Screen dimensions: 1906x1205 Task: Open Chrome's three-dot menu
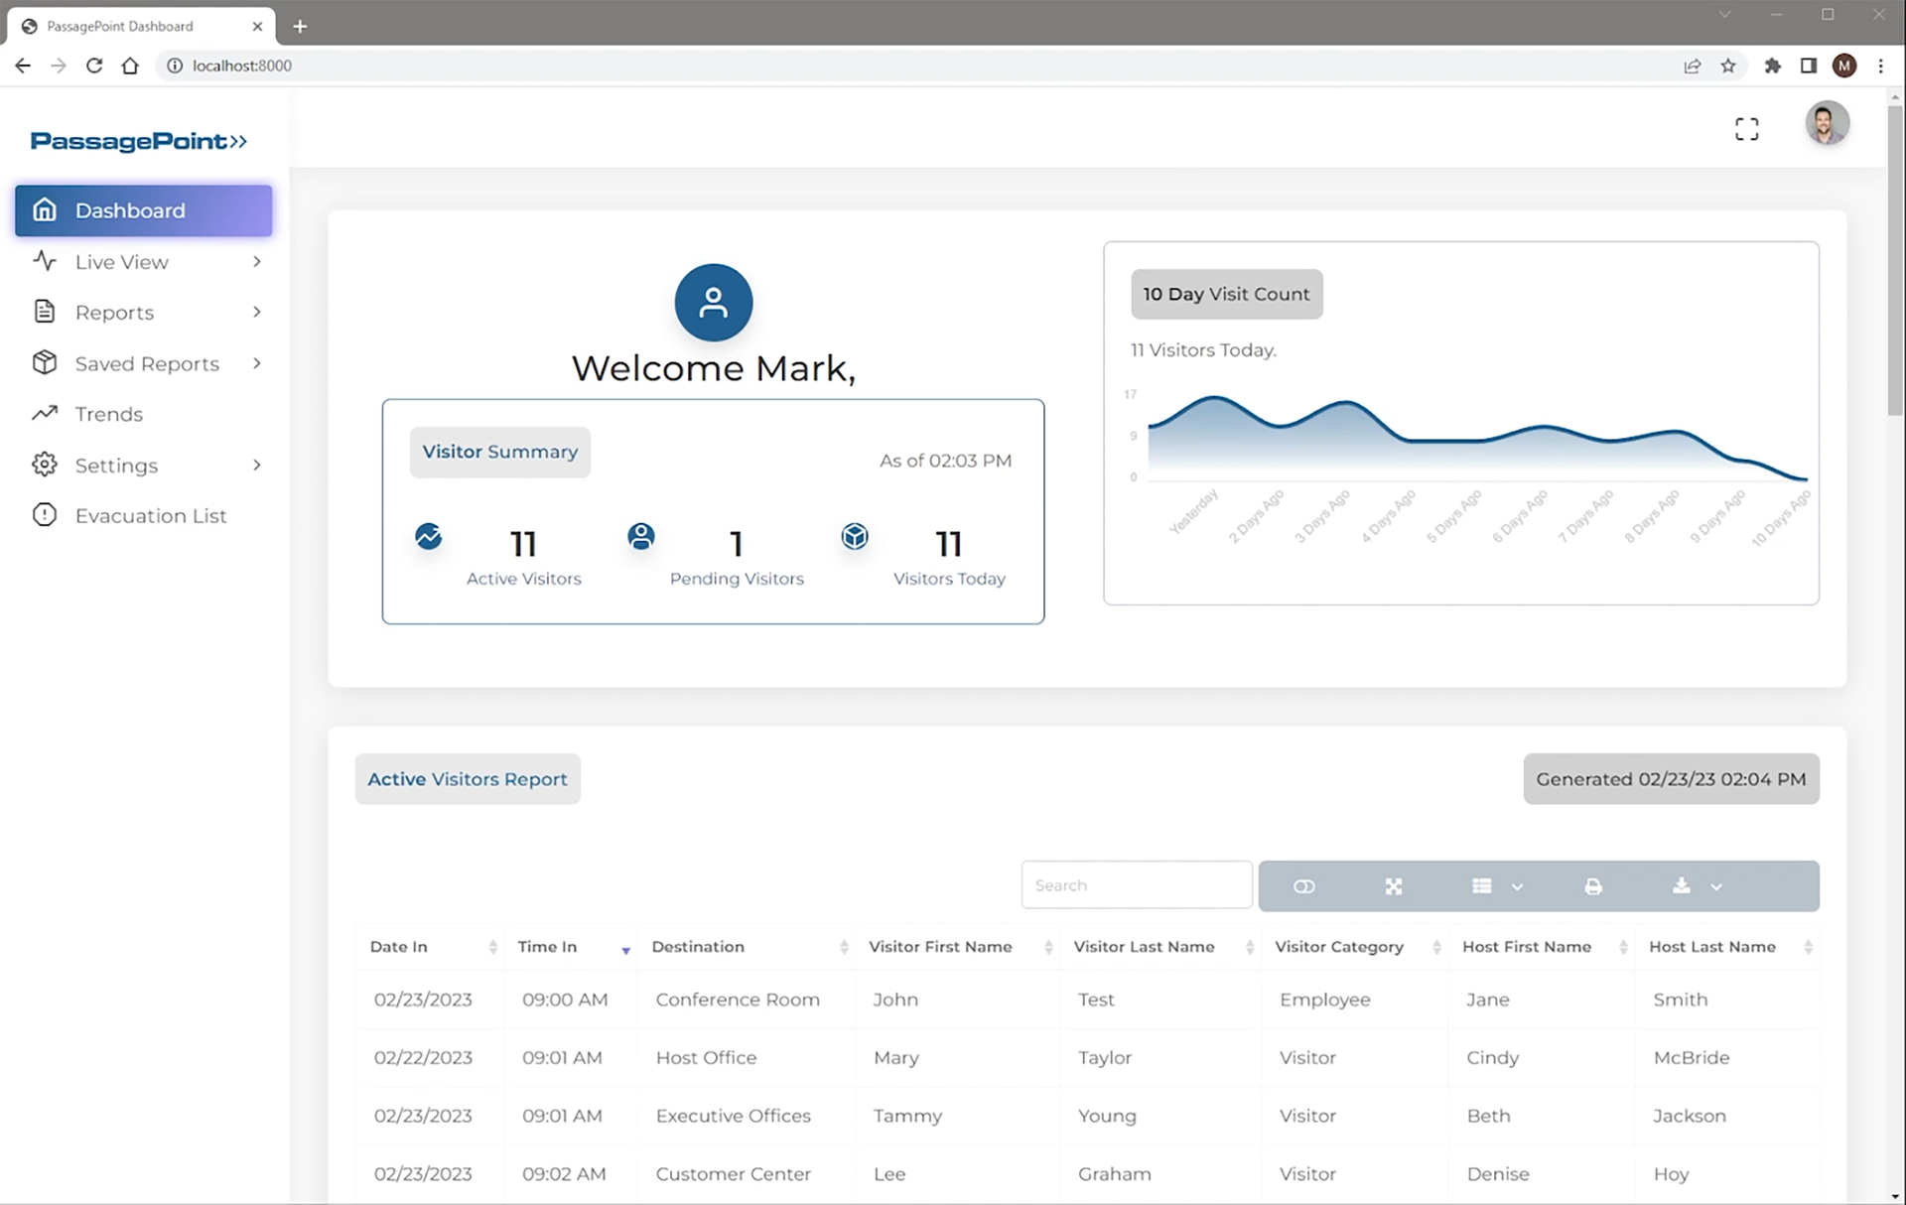click(x=1881, y=66)
